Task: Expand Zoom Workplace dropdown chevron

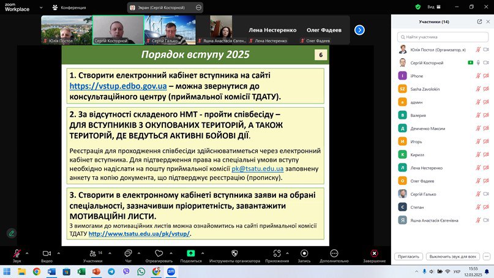Action: pos(41,7)
